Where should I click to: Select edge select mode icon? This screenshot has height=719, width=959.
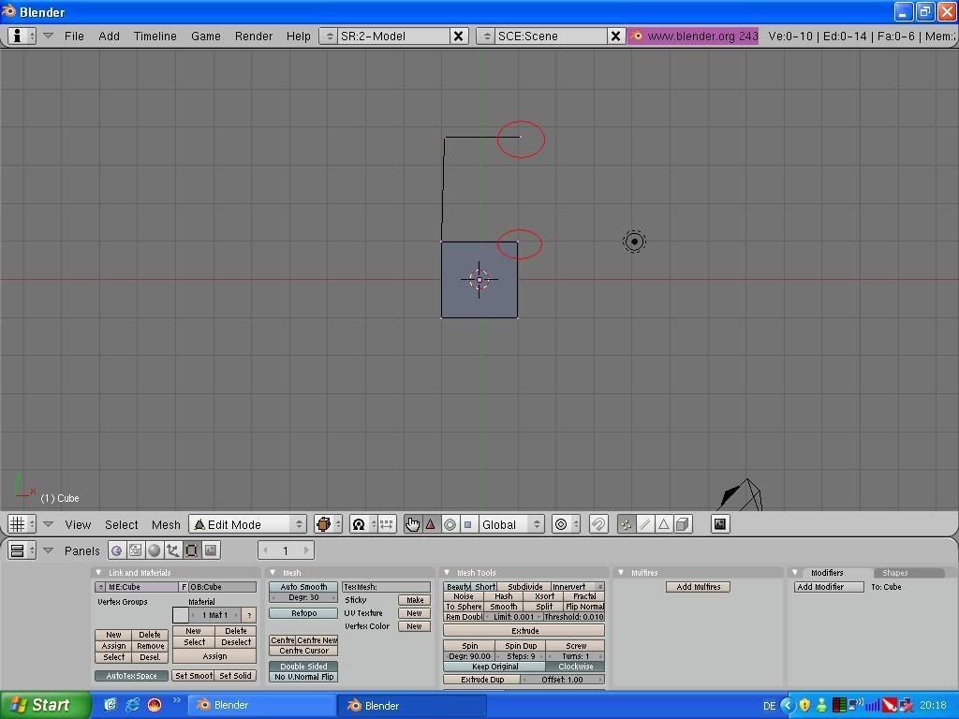point(645,524)
